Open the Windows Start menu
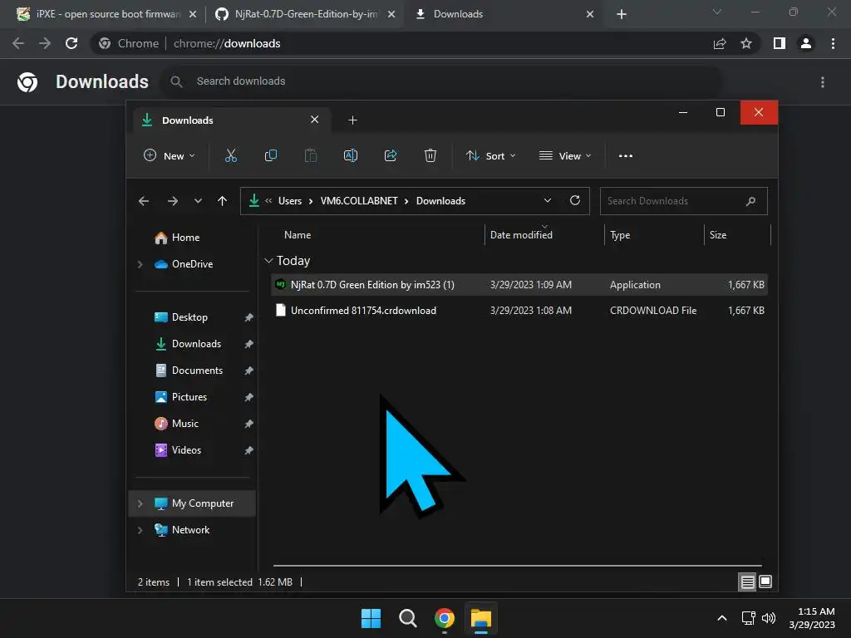Image resolution: width=851 pixels, height=638 pixels. [x=371, y=618]
